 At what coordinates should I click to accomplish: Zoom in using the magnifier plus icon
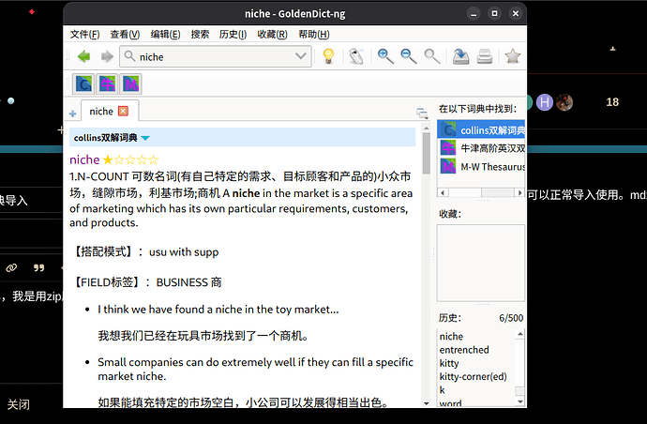385,56
